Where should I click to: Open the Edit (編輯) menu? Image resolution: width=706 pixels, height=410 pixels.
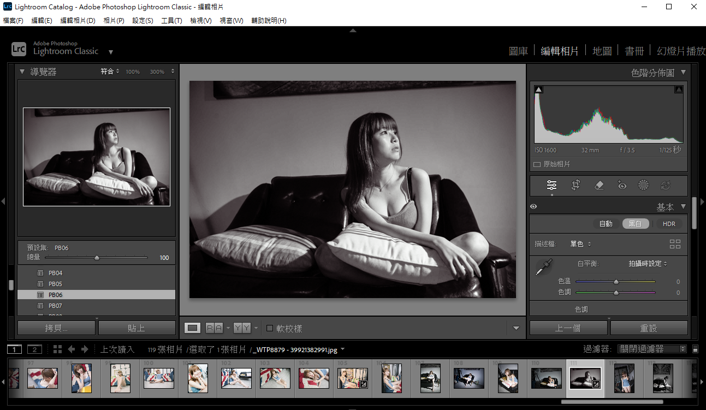(x=42, y=21)
